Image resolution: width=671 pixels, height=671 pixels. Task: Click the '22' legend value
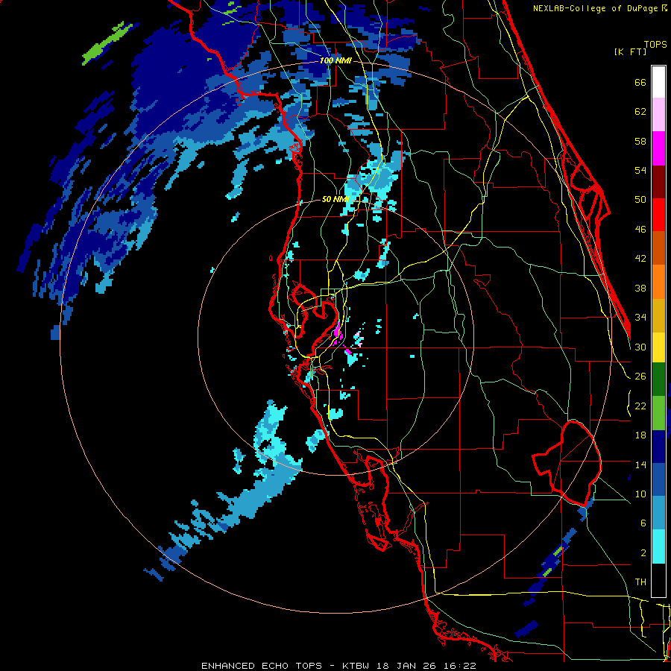point(640,406)
